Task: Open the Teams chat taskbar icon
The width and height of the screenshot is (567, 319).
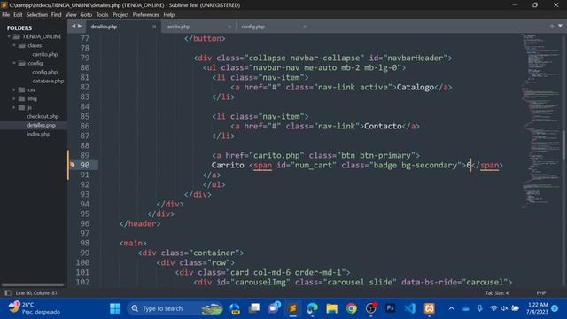Action: (274, 307)
